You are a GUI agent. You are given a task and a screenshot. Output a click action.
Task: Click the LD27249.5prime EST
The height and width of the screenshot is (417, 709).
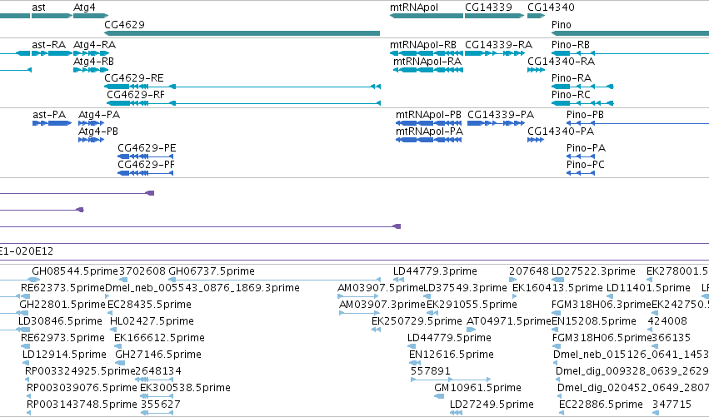coord(492,405)
